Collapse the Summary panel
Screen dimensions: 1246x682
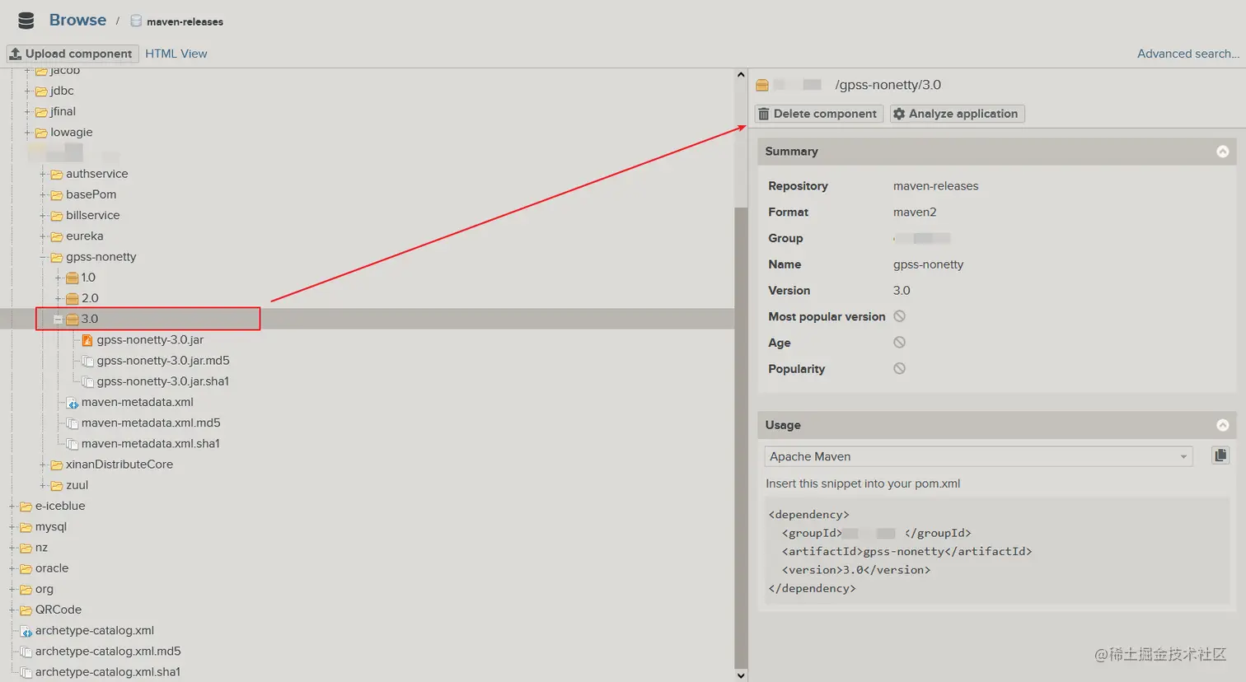(x=1223, y=152)
